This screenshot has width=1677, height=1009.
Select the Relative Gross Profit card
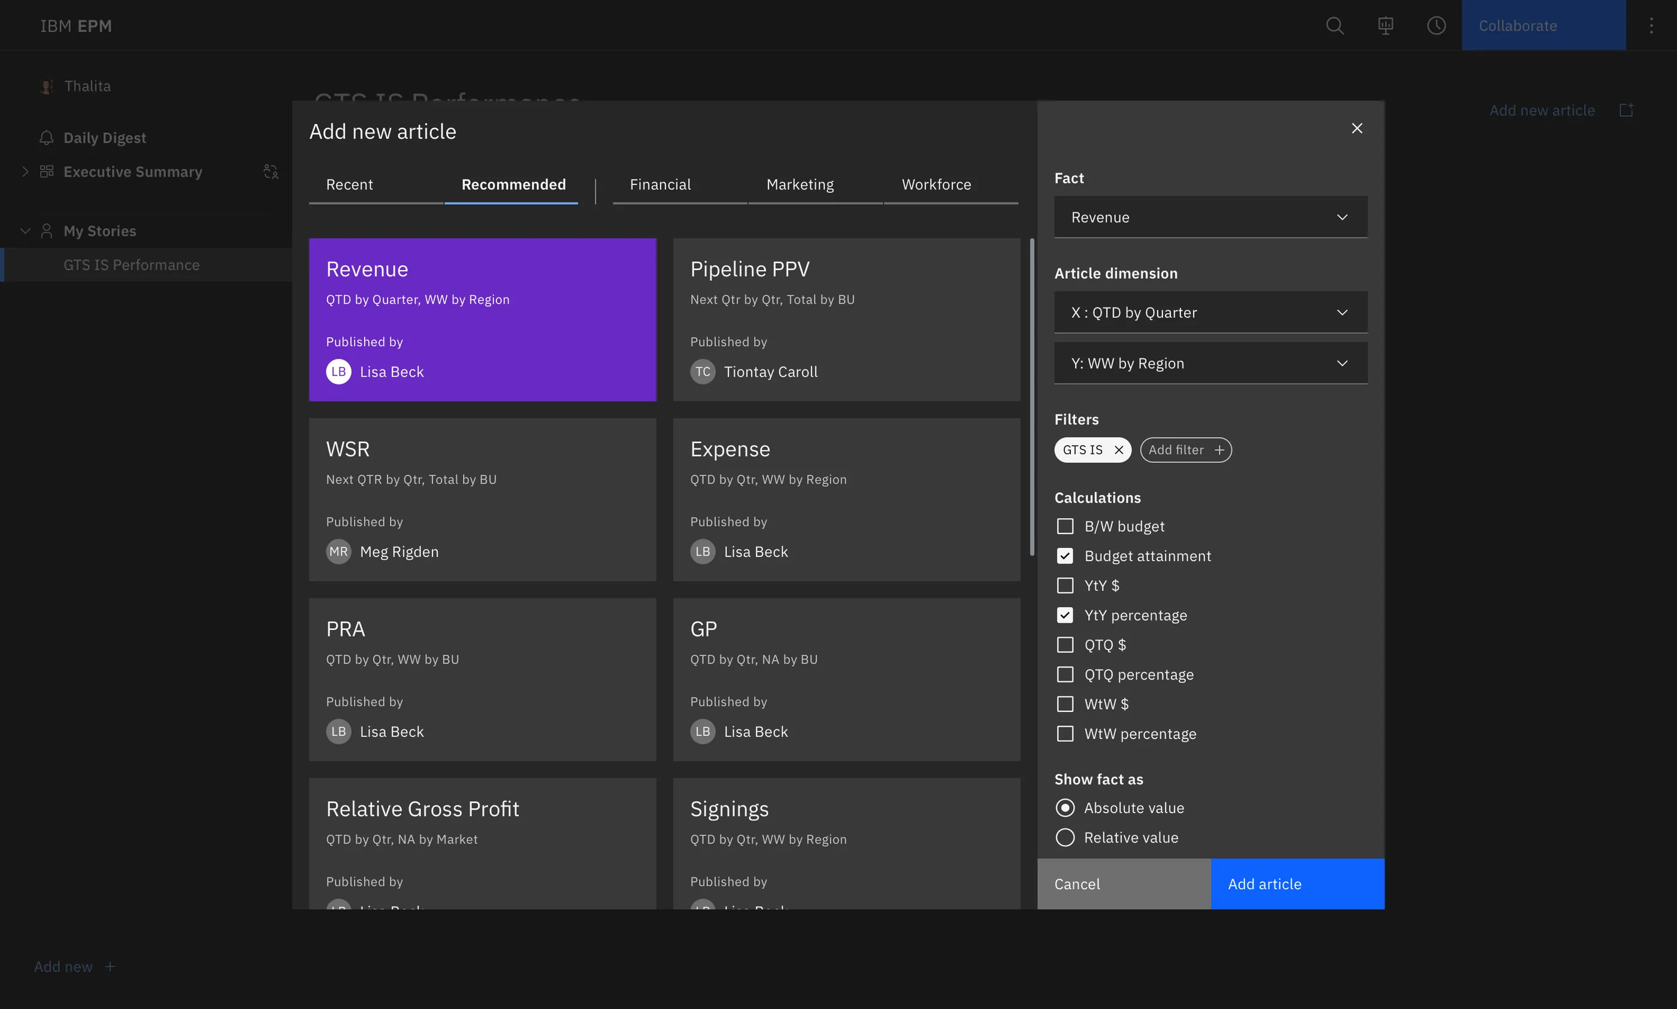482,843
